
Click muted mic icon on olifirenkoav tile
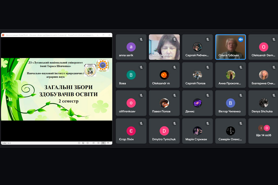tap(141, 95)
